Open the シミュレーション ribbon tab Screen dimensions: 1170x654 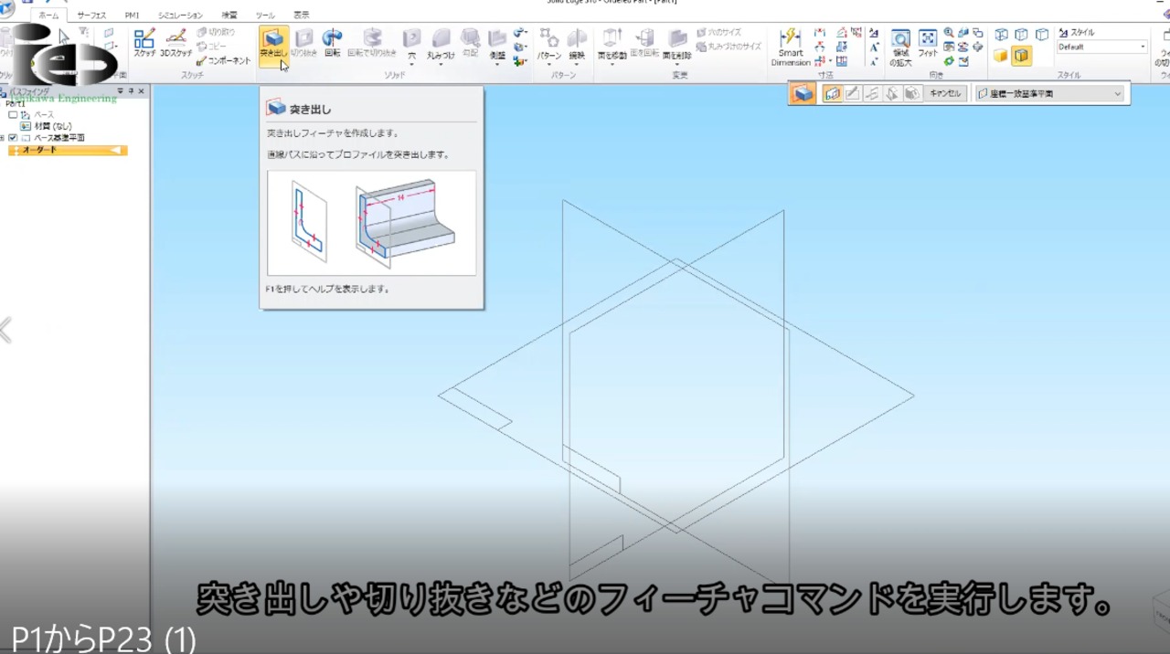(x=180, y=16)
